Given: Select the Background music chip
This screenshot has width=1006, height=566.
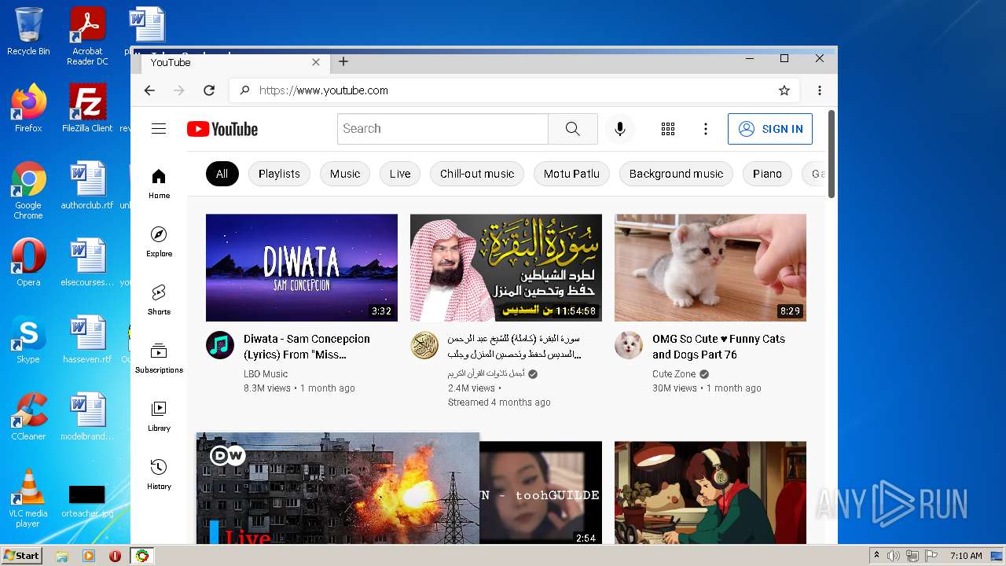Looking at the screenshot, I should pyautogui.click(x=676, y=174).
